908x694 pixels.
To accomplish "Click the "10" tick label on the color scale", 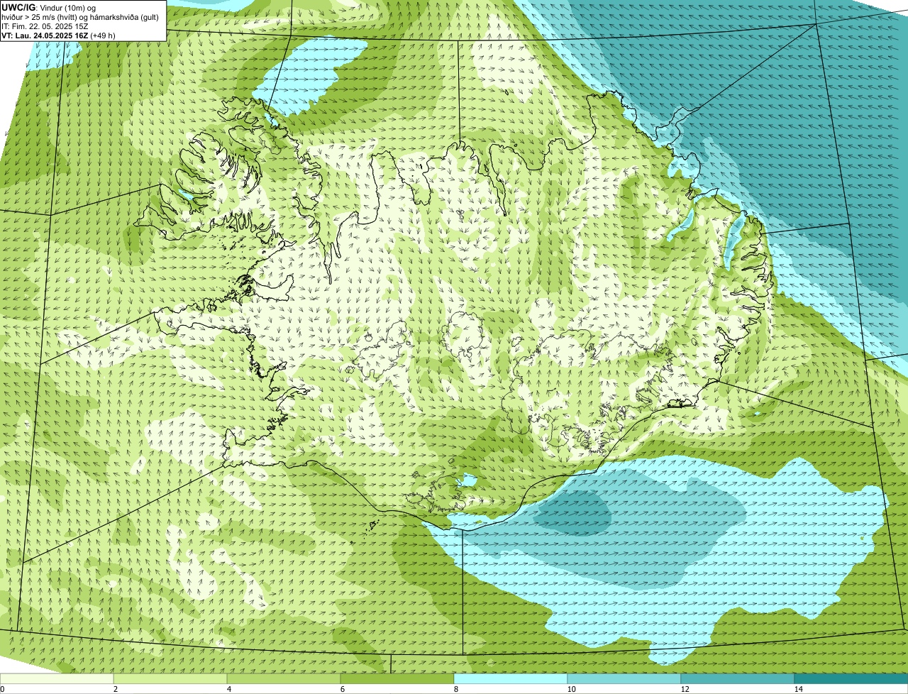I will point(571,689).
